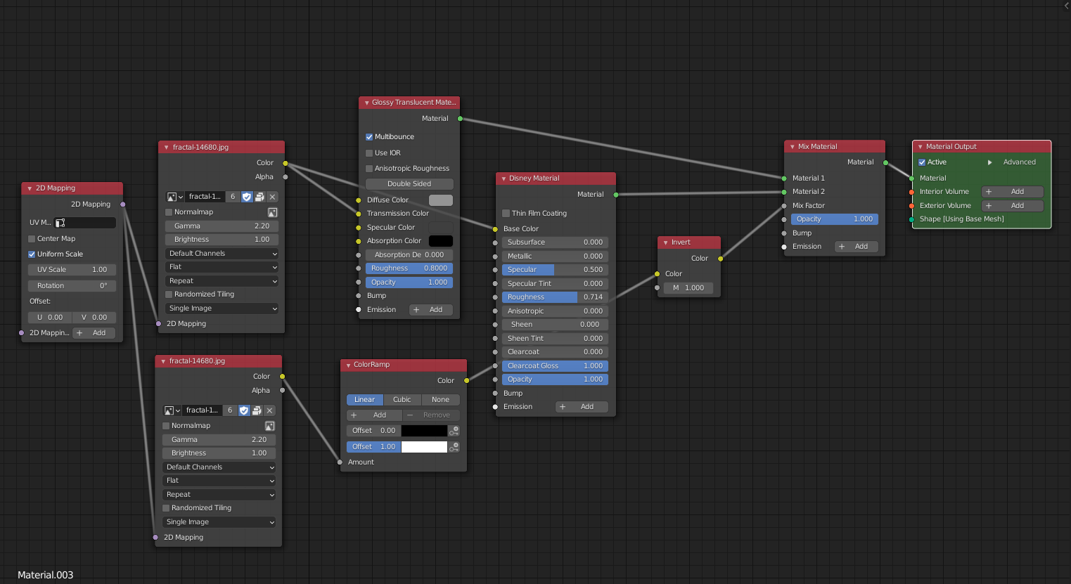This screenshot has width=1071, height=584.
Task: Toggle fake user shield in lower fractal-14680.jpg node
Action: click(244, 410)
